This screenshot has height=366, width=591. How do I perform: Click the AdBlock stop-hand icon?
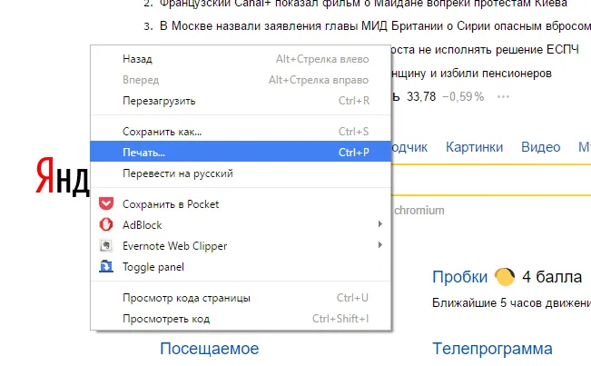tap(106, 224)
